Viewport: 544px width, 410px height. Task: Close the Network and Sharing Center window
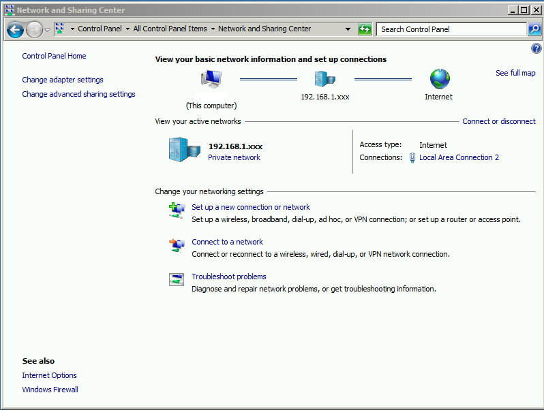[537, 10]
